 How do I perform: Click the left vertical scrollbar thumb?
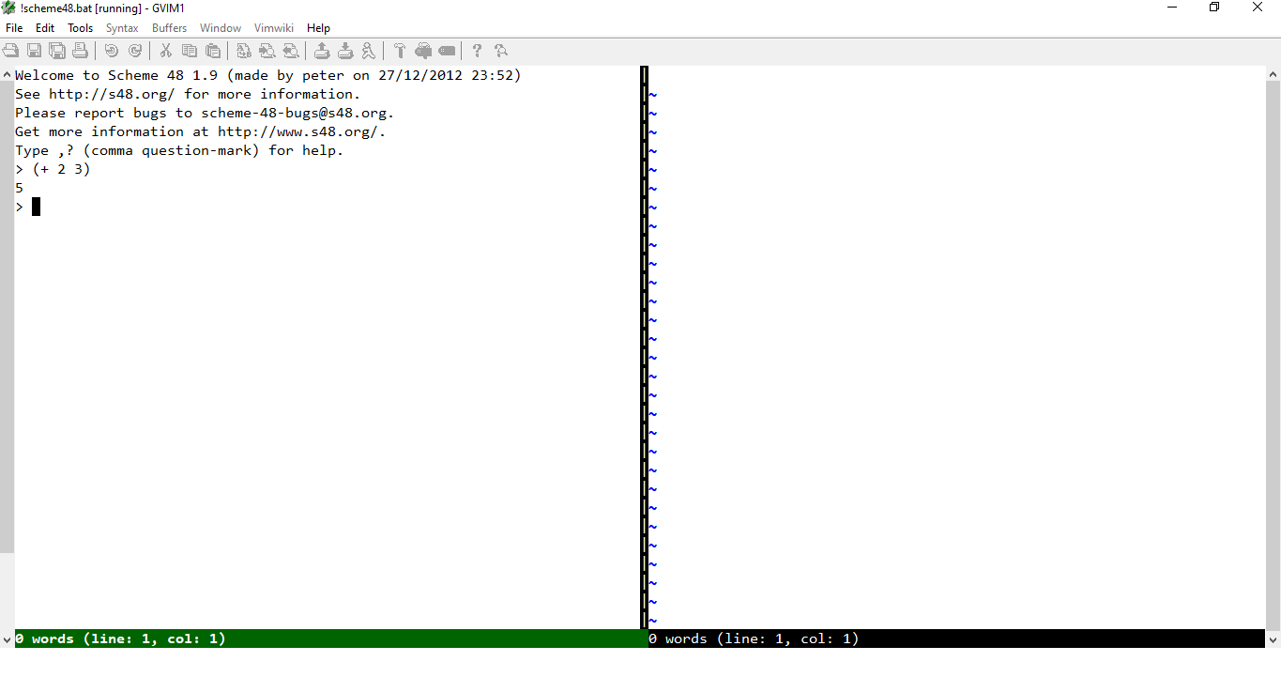click(x=8, y=317)
